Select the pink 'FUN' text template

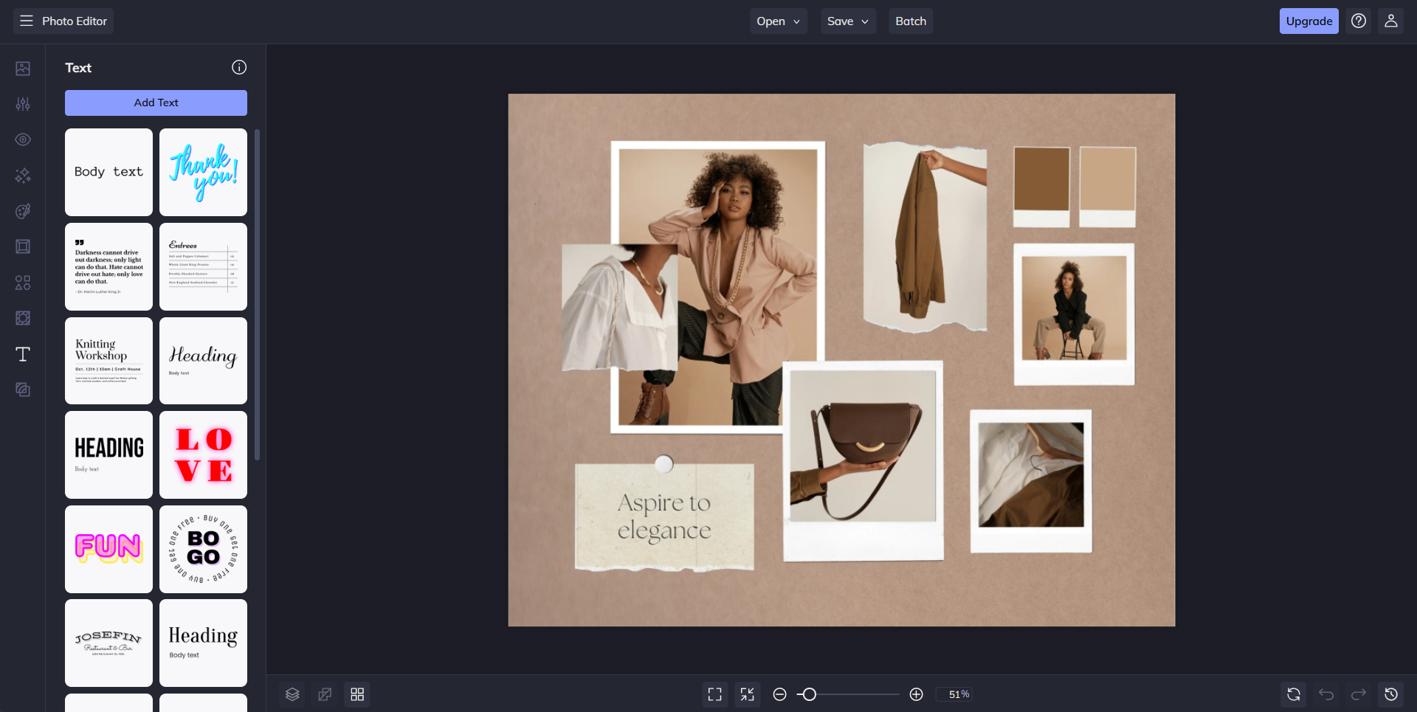click(x=108, y=549)
